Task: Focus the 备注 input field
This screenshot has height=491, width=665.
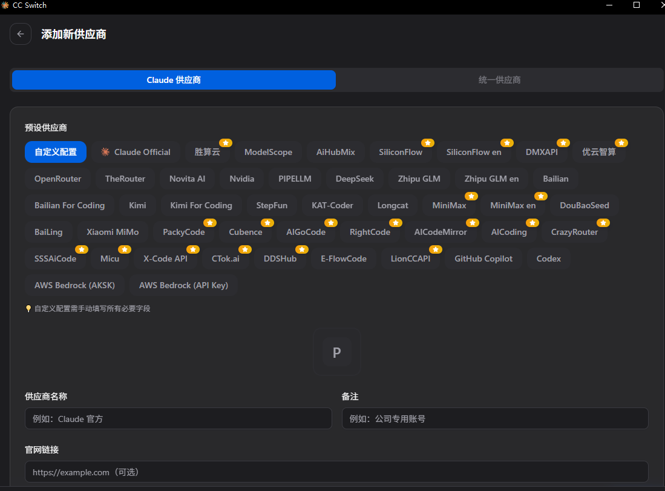Action: [x=495, y=418]
